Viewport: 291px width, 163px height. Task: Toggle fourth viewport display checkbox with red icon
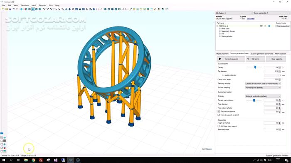pyautogui.click(x=2, y=148)
